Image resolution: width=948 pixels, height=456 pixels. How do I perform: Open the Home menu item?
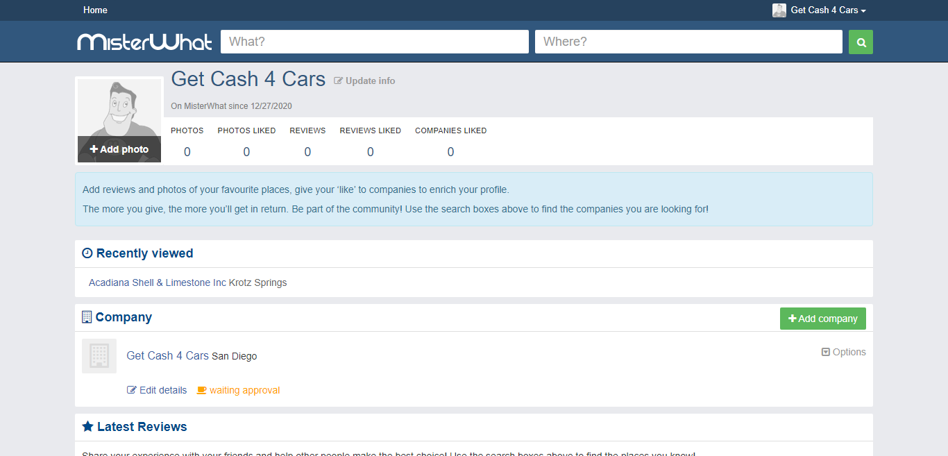point(95,10)
